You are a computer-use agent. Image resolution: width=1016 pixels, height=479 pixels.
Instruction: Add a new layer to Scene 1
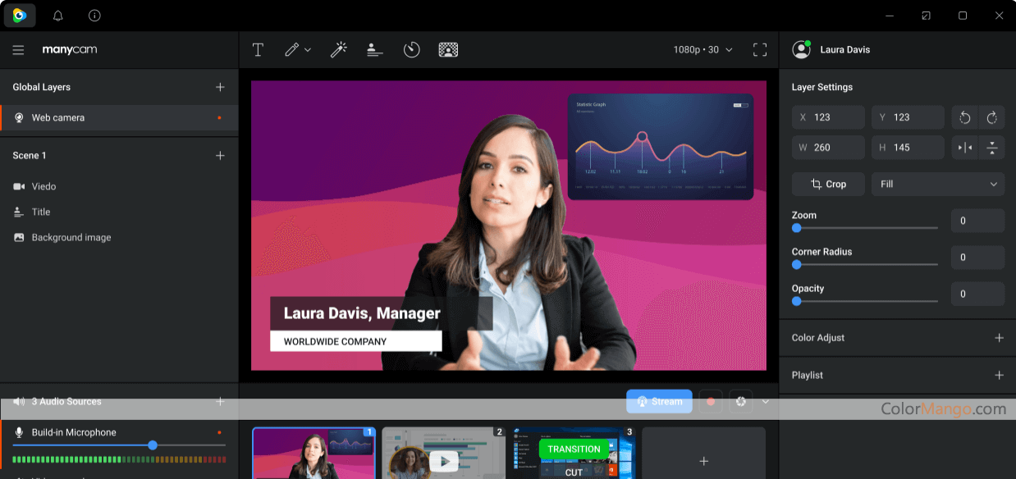[220, 155]
